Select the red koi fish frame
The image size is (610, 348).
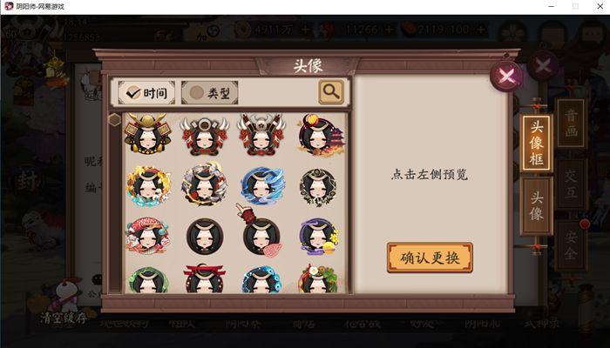pos(147,236)
